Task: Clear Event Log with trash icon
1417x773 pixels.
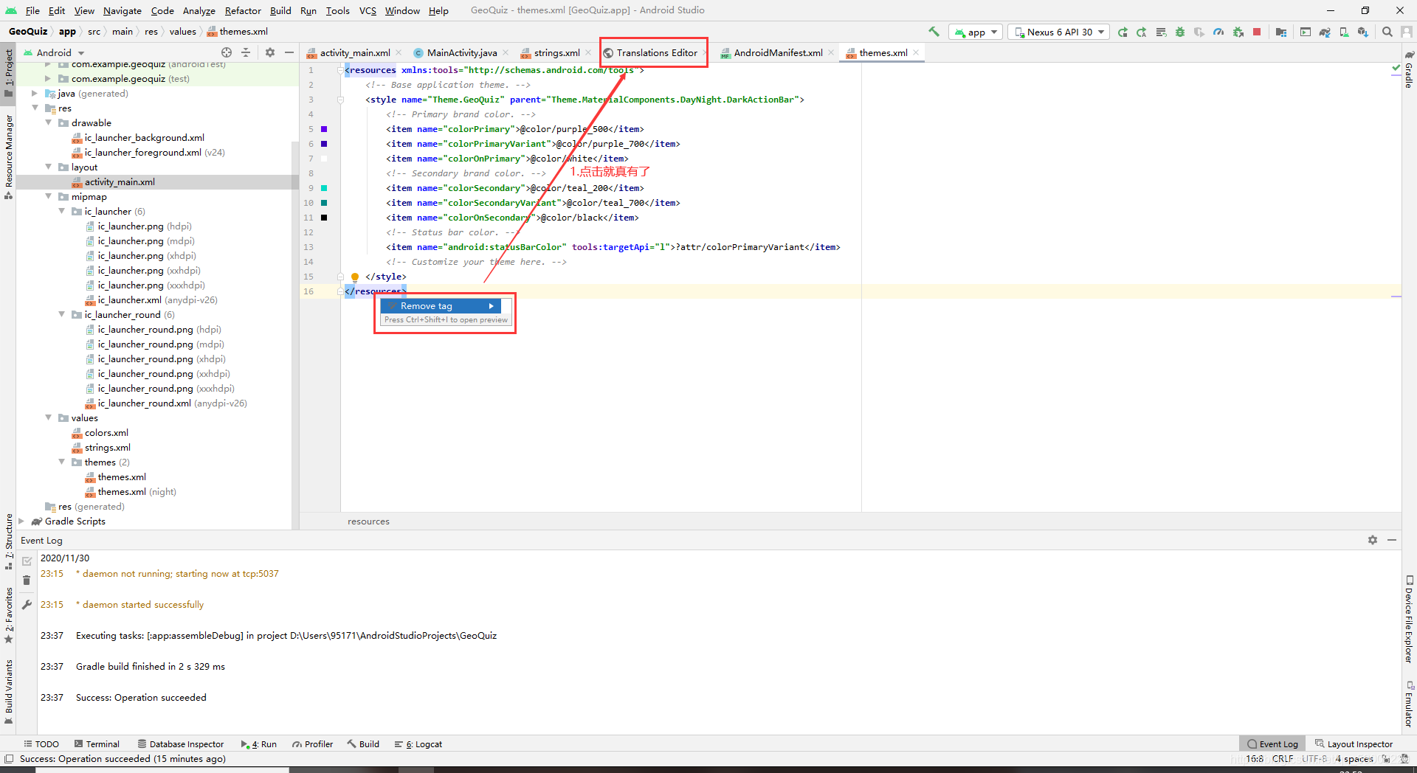Action: 27,580
